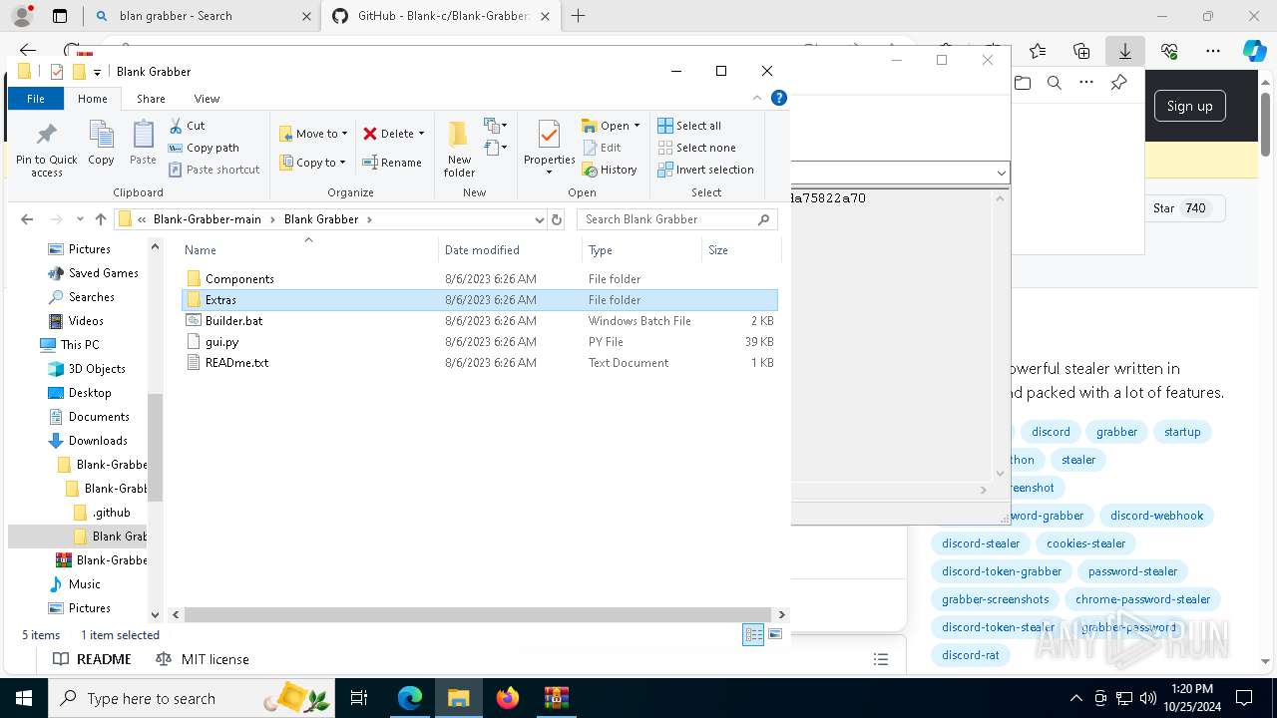
Task: Click the Paste ribbon icon
Action: pos(143,144)
